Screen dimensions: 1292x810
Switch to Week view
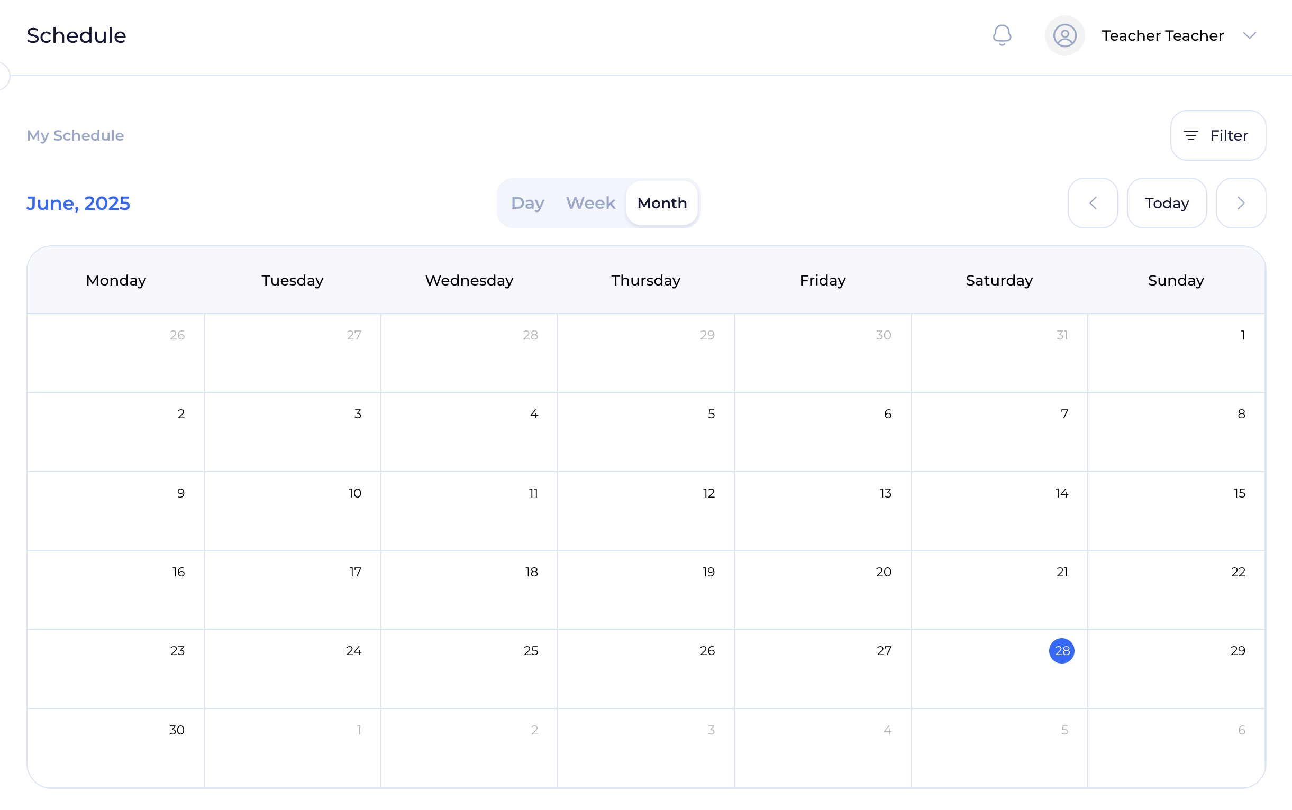(x=590, y=203)
